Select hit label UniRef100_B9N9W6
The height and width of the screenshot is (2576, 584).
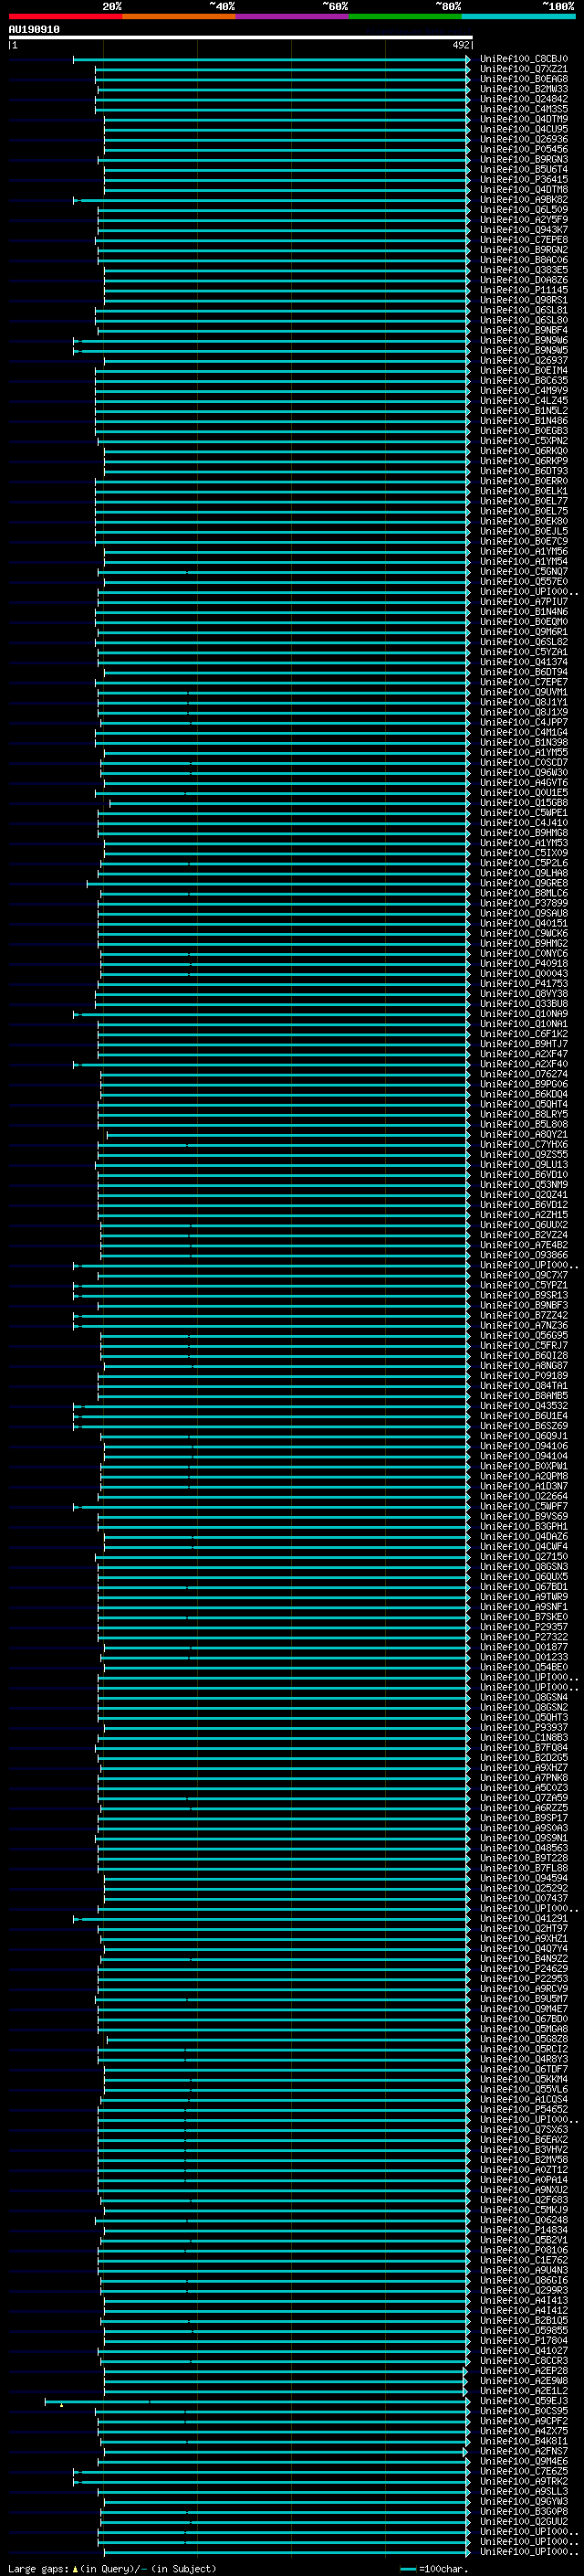[x=523, y=340]
